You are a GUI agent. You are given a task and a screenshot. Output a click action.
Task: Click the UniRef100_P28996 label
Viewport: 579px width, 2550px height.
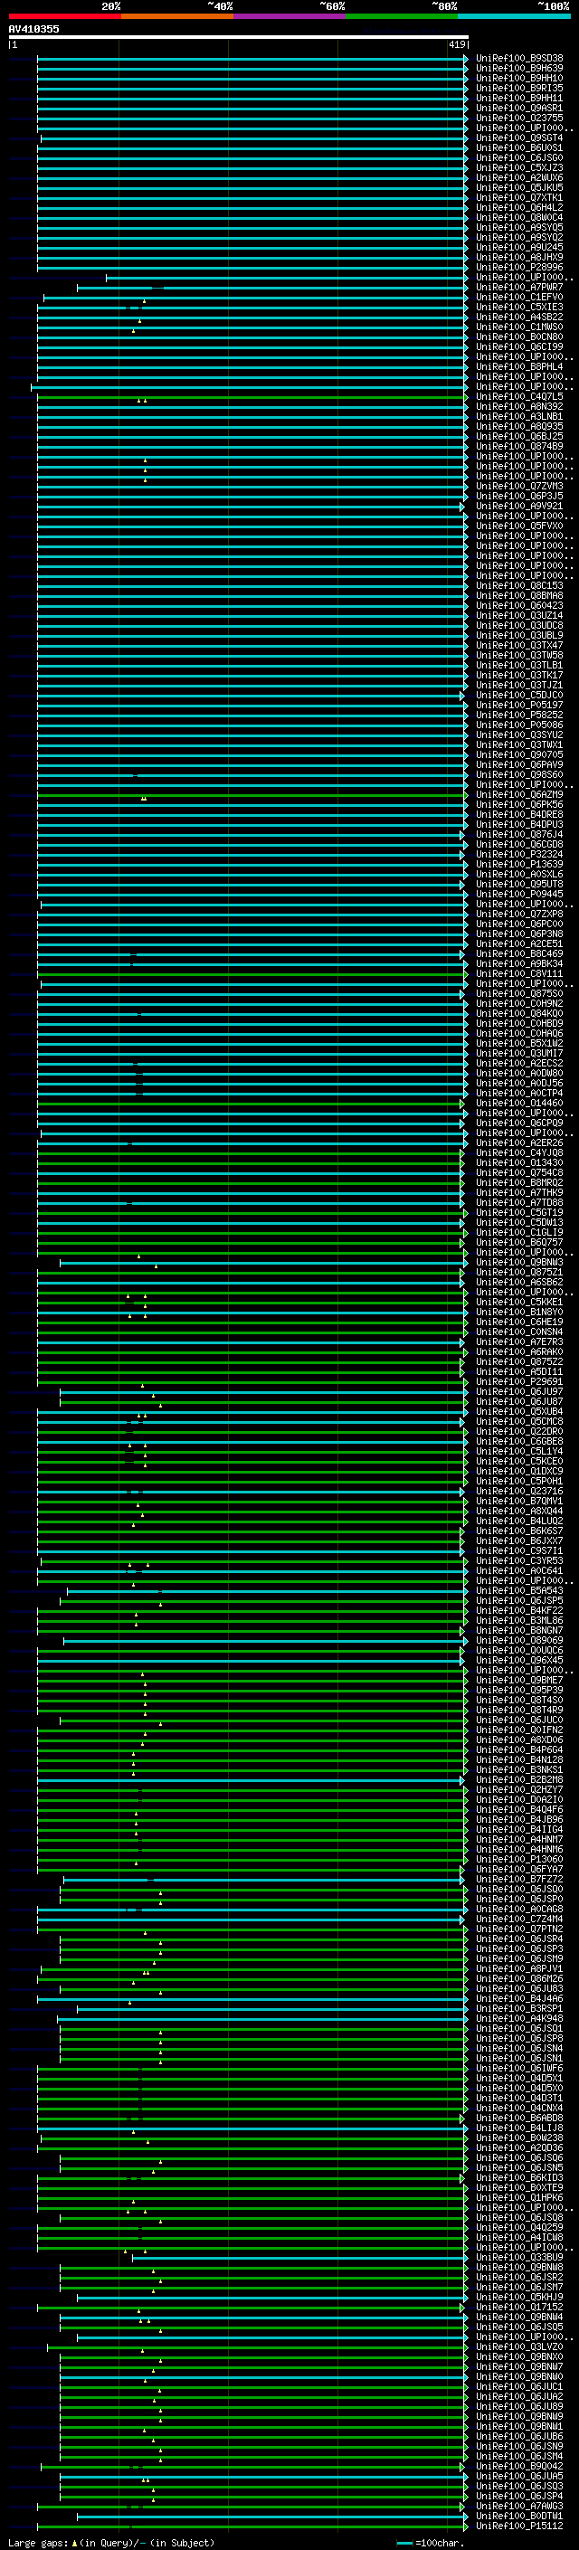519,267
